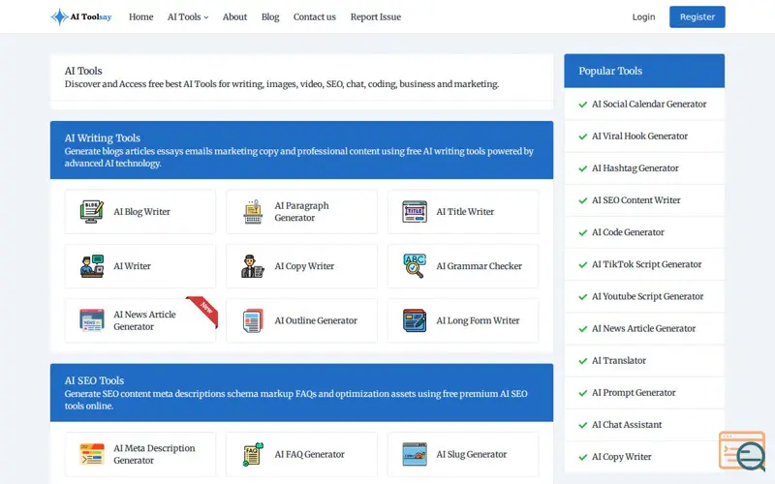
Task: Open the AI Copy Writer figure icon
Action: click(x=253, y=265)
